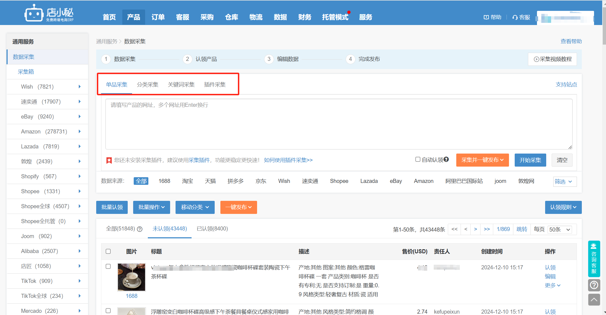The image size is (606, 315).
Task: Go to first page with << icon
Action: [x=454, y=229]
